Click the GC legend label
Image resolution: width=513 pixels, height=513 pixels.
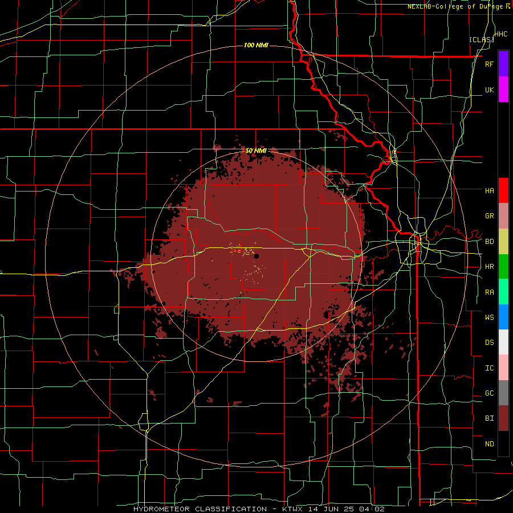tap(489, 393)
